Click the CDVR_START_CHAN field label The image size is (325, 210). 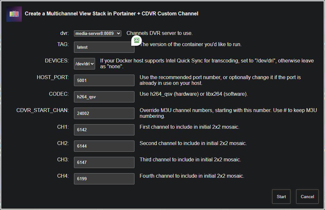point(43,110)
